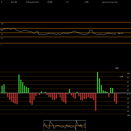Screen dimensions: 131x131
Task: Click the 60 label on the MR axis
Action: (128, 82)
